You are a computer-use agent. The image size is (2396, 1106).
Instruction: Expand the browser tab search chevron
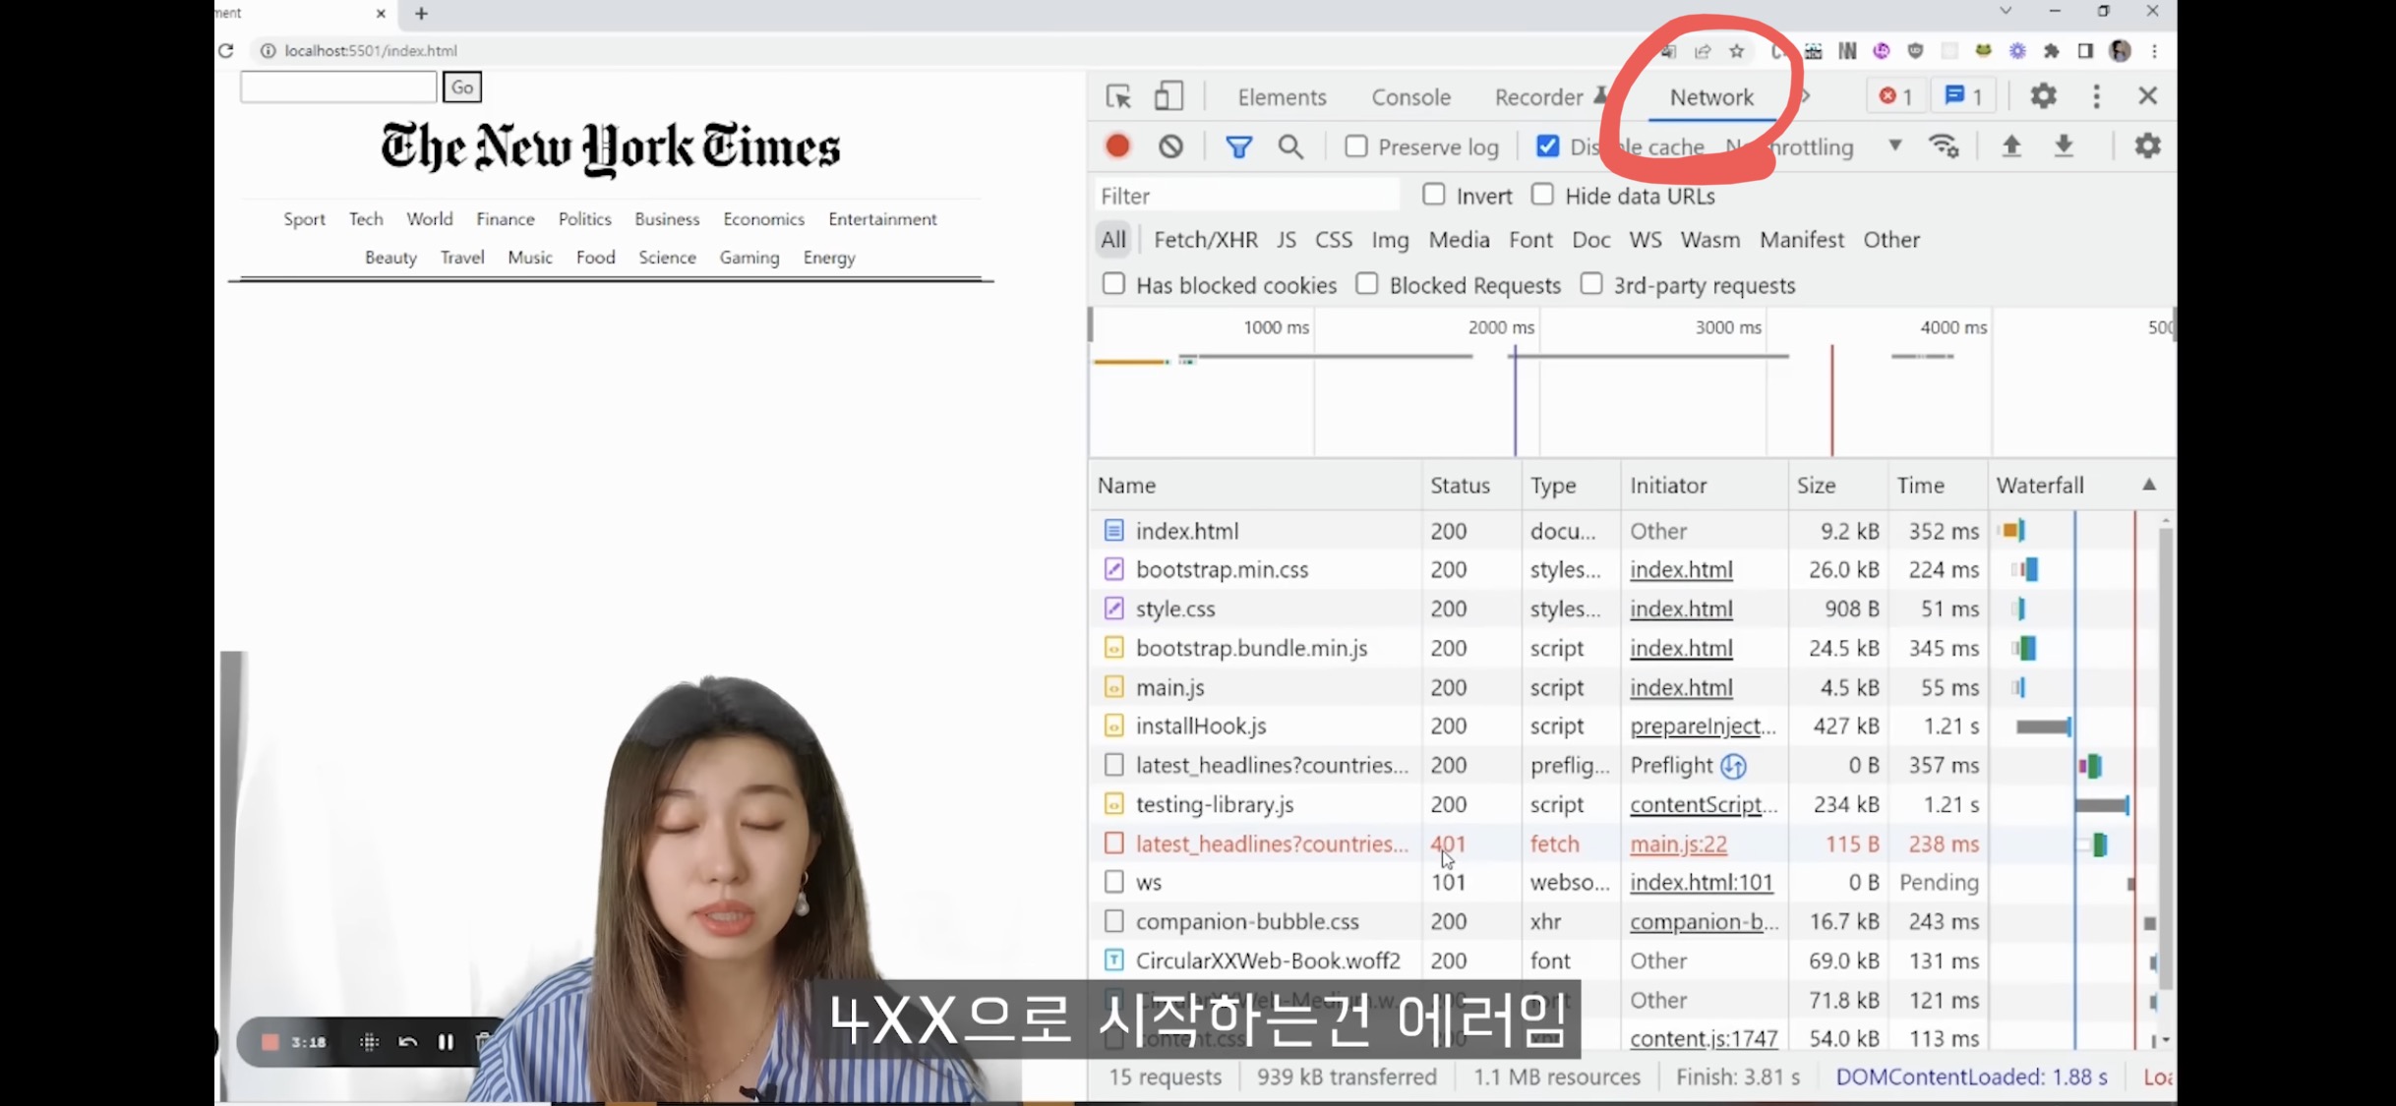(2006, 12)
